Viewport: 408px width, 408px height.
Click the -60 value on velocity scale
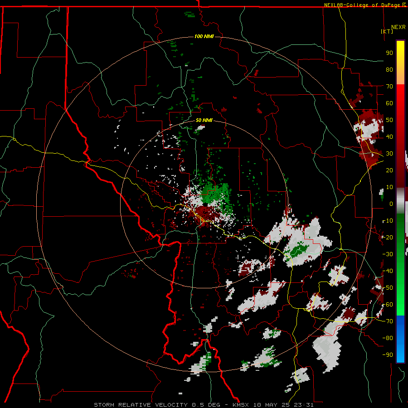pyautogui.click(x=388, y=305)
